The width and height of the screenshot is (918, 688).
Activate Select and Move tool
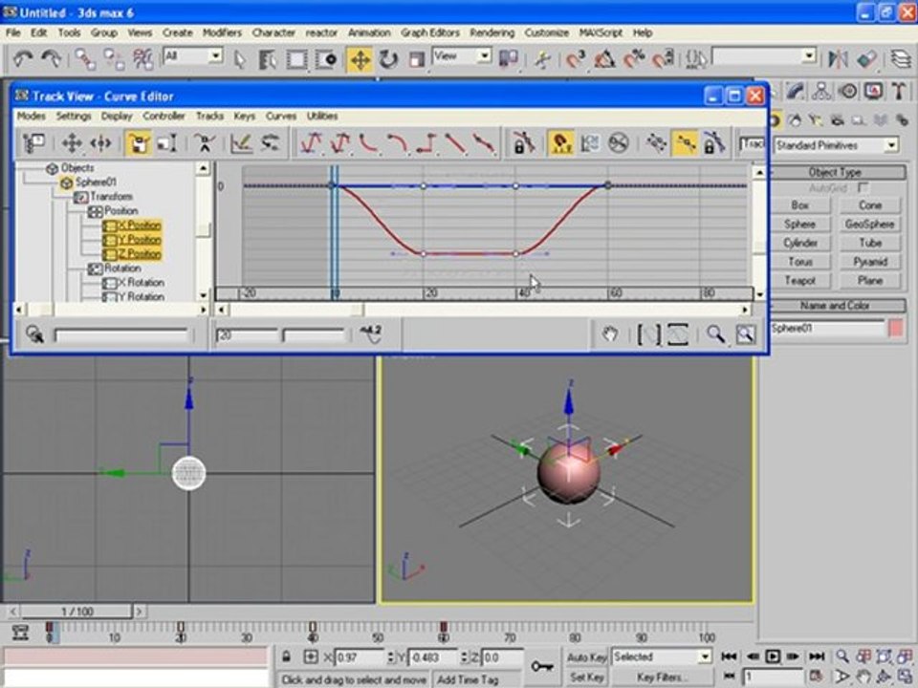[361, 59]
